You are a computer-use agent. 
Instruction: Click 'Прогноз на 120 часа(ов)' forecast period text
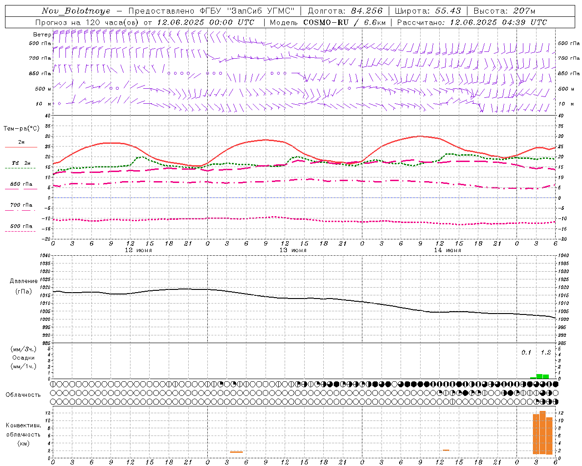click(x=87, y=22)
